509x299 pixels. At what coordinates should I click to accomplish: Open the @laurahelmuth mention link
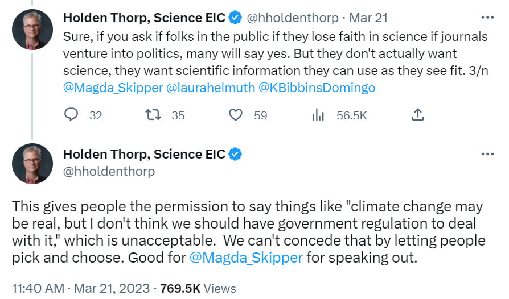point(210,88)
